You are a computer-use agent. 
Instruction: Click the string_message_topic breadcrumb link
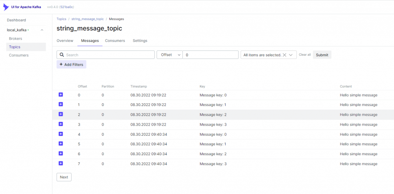click(x=87, y=19)
